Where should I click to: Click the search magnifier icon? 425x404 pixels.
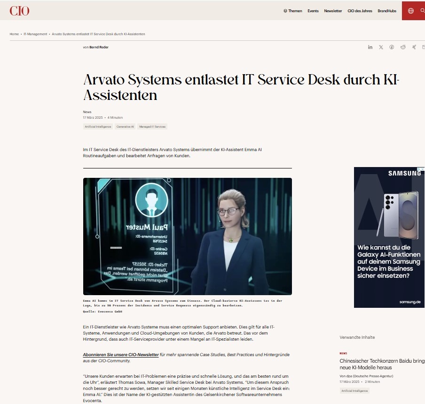point(423,10)
